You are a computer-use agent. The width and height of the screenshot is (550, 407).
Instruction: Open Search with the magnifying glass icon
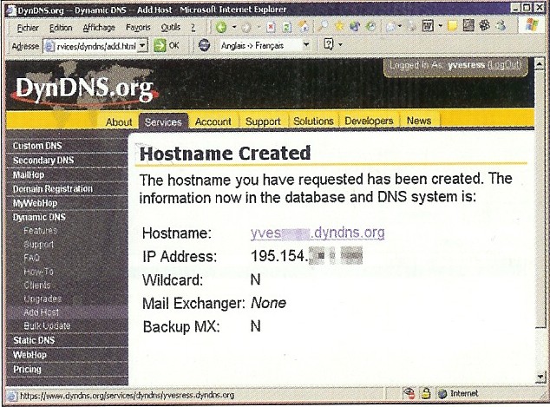pos(322,26)
